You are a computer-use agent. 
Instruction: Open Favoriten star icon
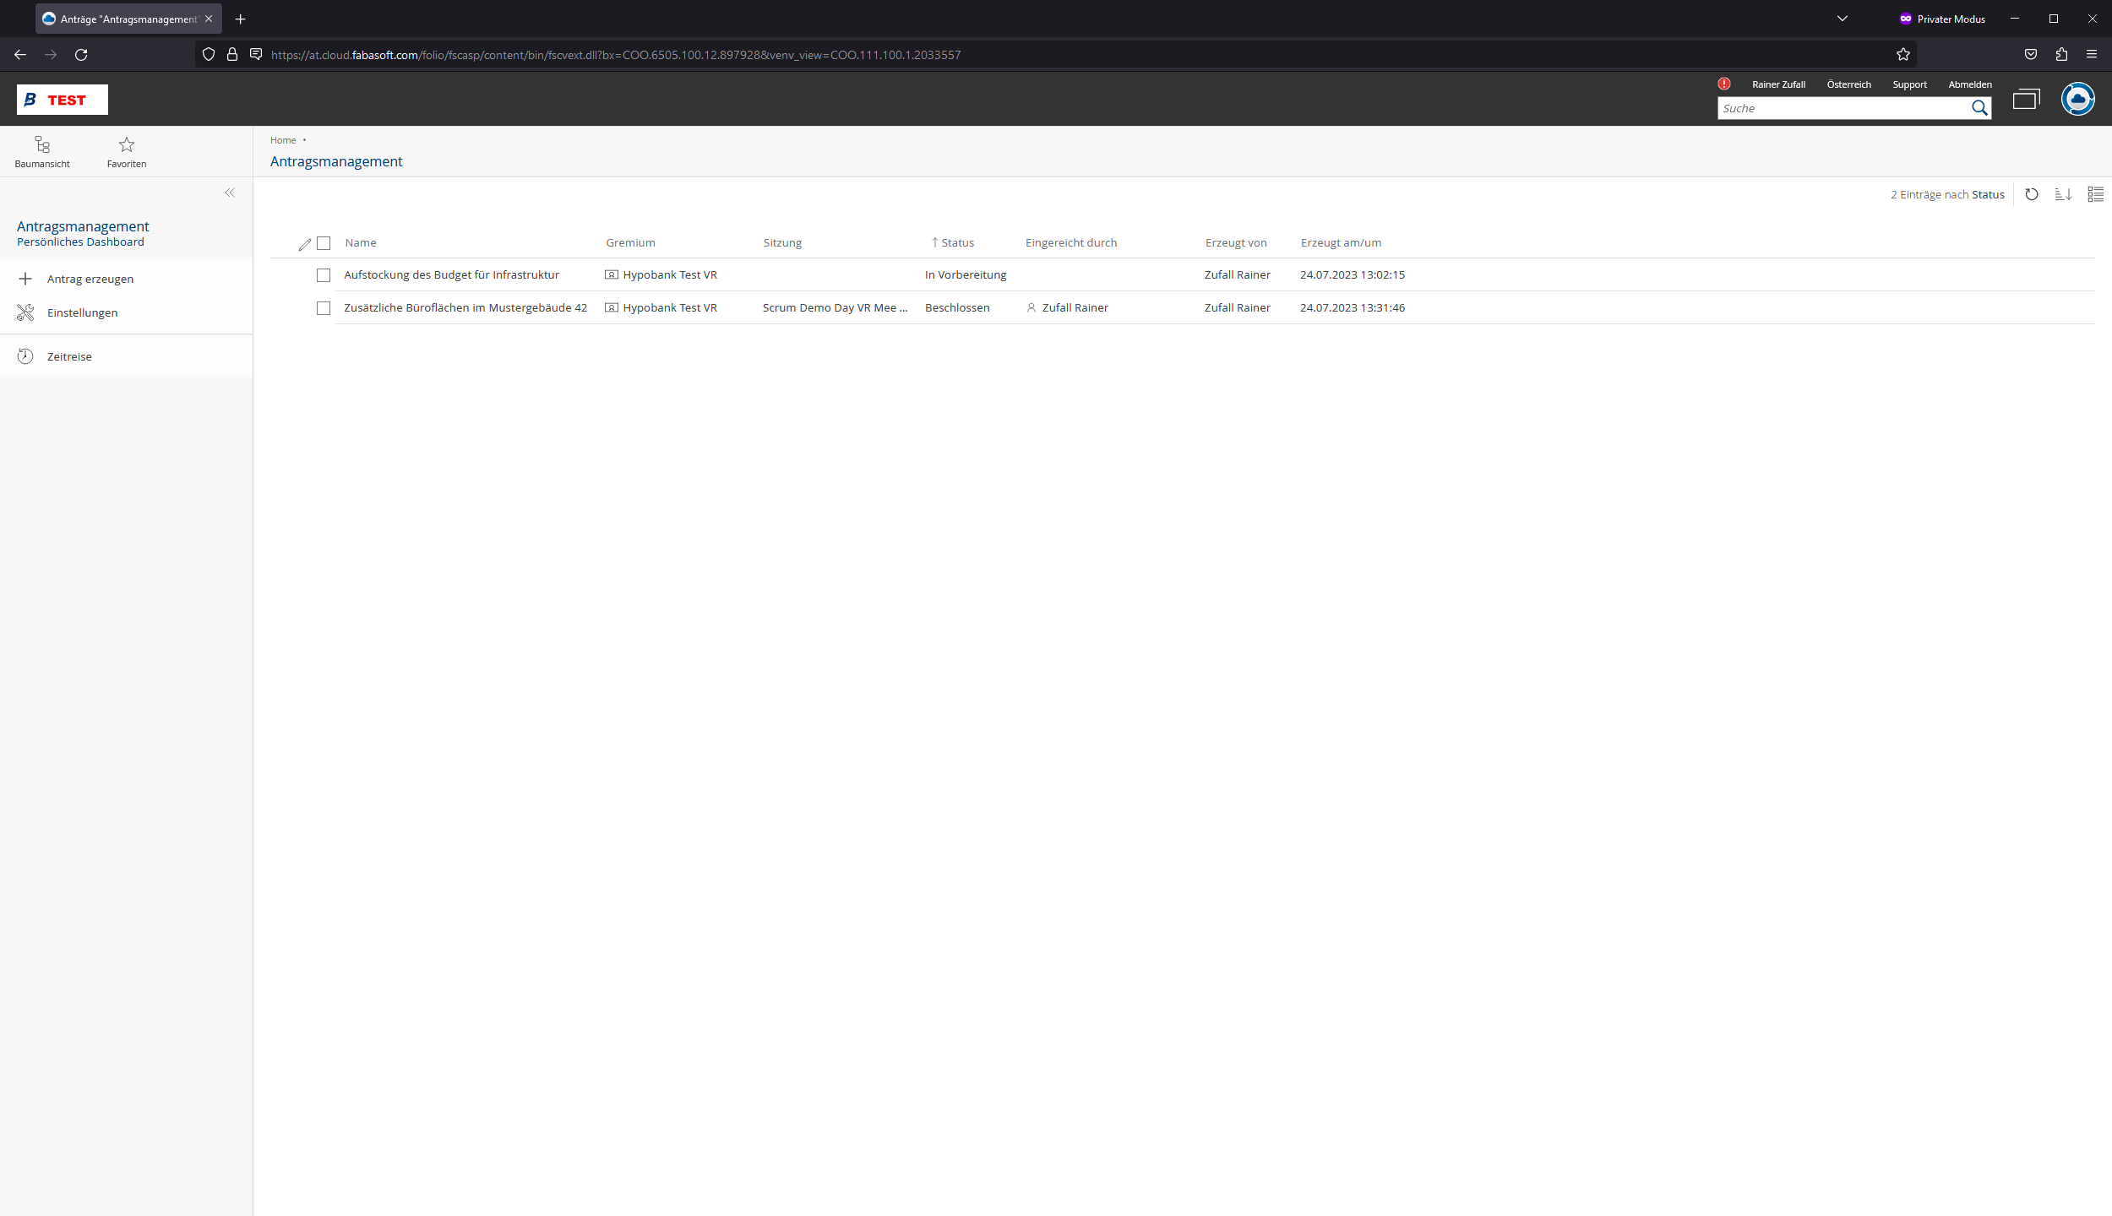(x=127, y=145)
